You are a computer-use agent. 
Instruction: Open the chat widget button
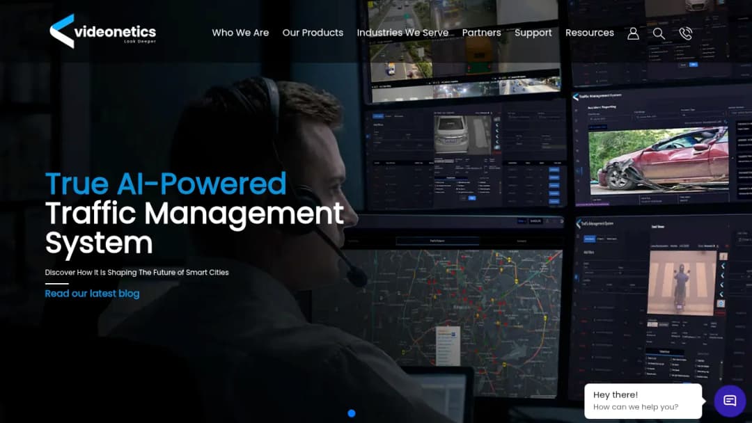coord(730,401)
